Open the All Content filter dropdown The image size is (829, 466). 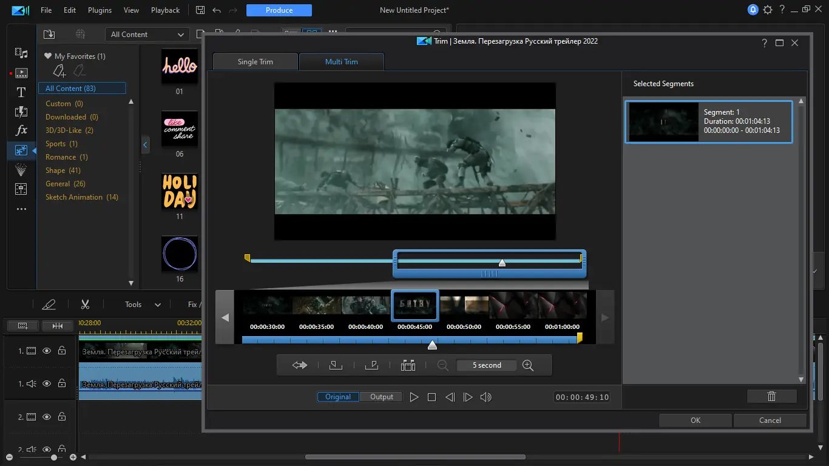coord(147,35)
